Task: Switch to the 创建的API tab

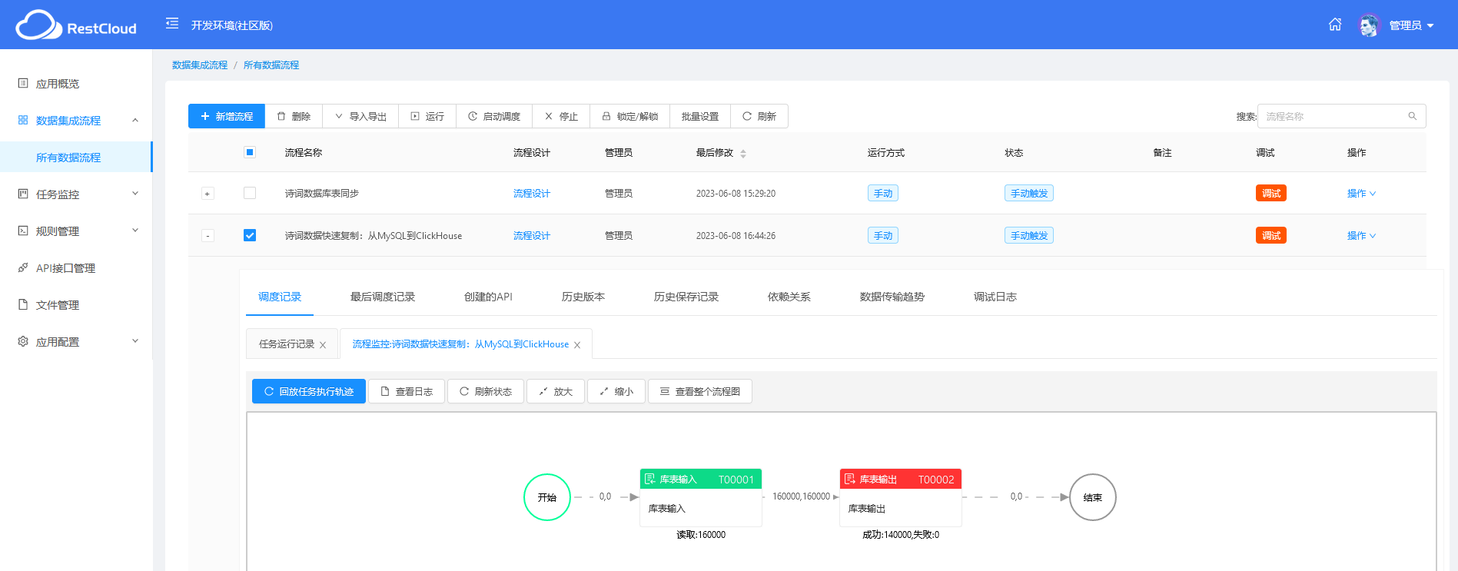Action: (488, 297)
